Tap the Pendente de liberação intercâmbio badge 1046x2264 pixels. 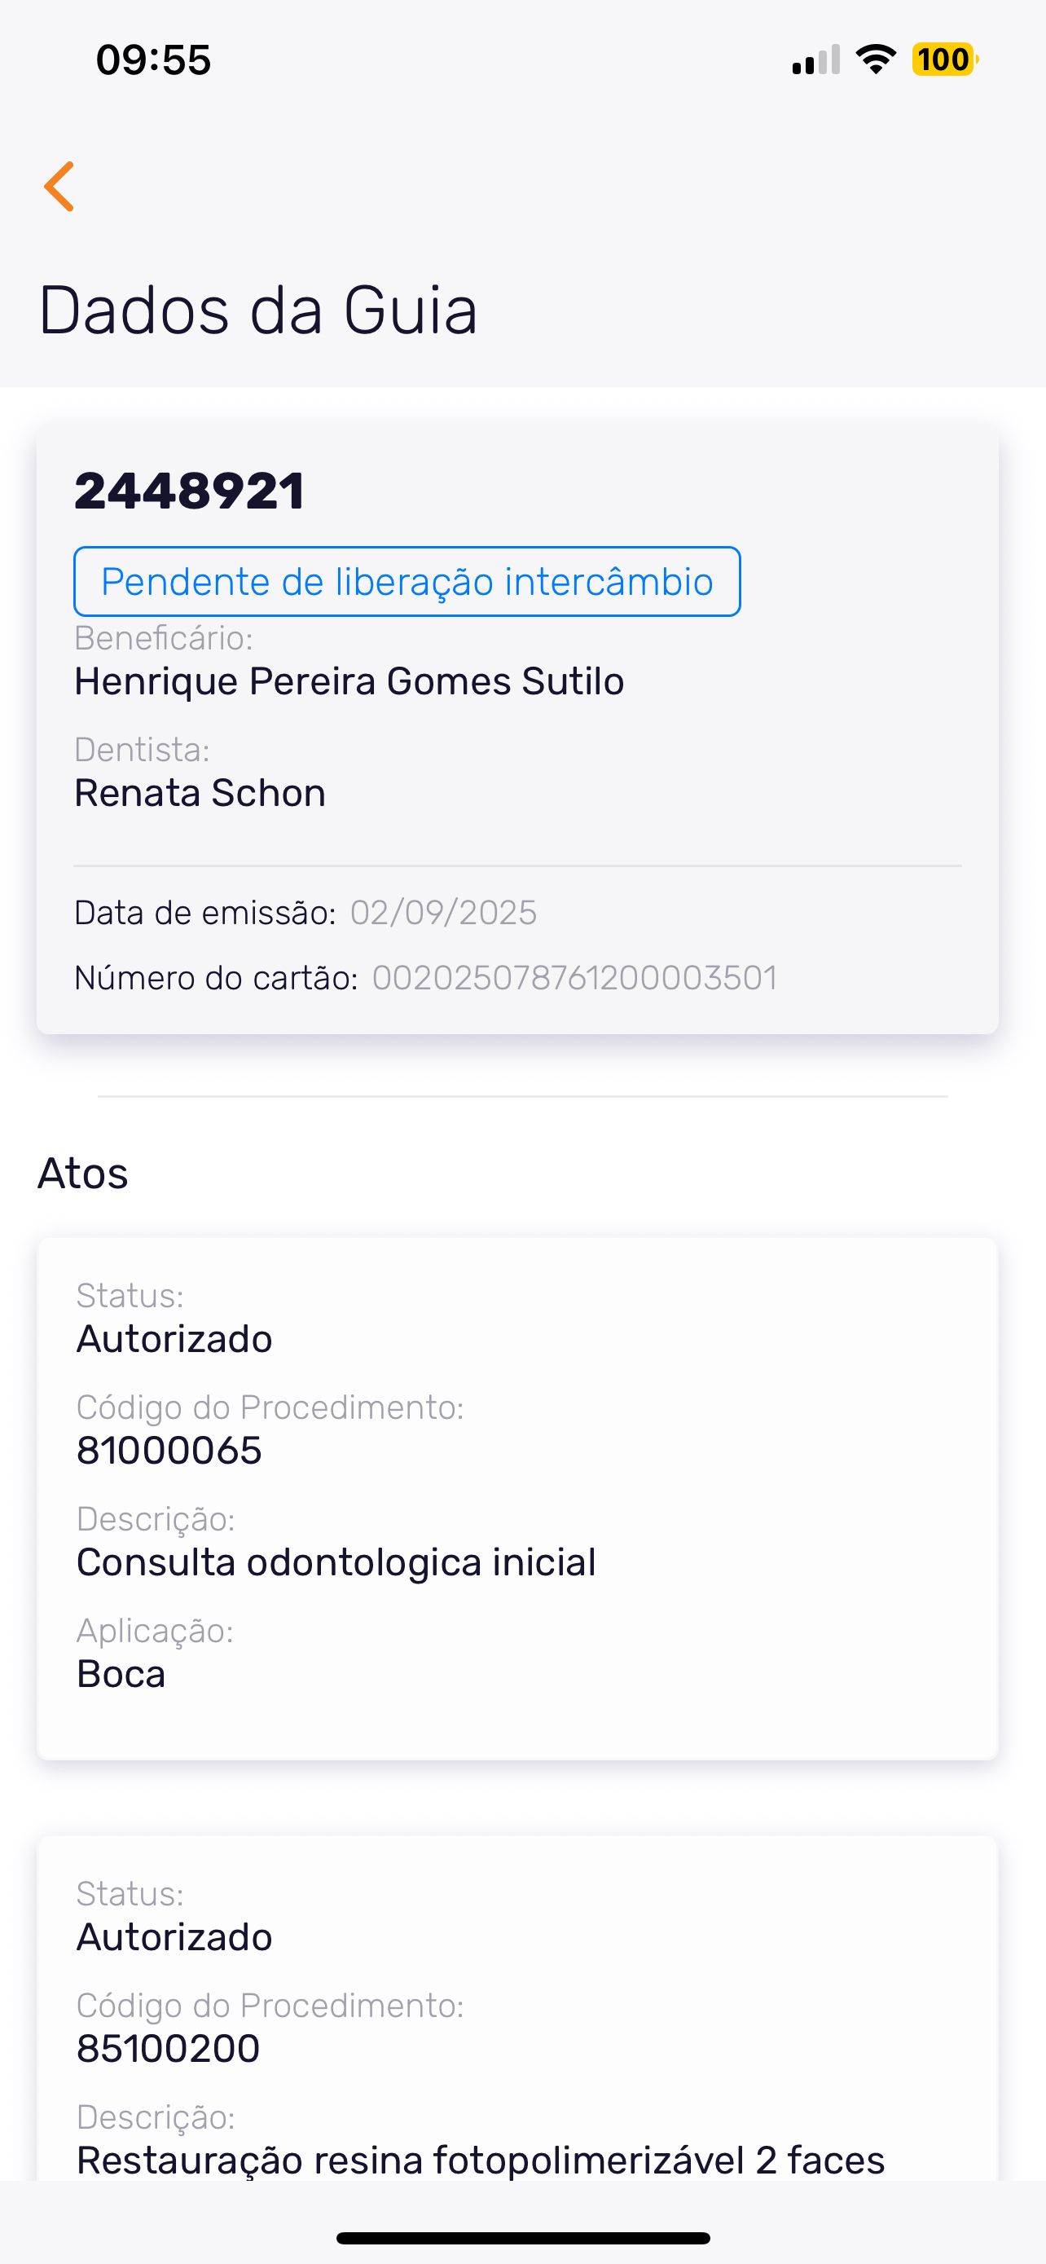coord(407,582)
